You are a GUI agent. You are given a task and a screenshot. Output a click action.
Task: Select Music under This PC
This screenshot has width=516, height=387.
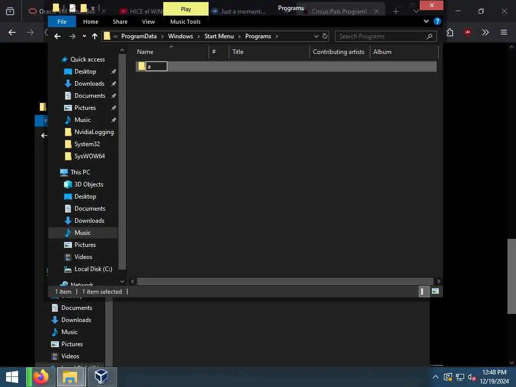pyautogui.click(x=82, y=233)
